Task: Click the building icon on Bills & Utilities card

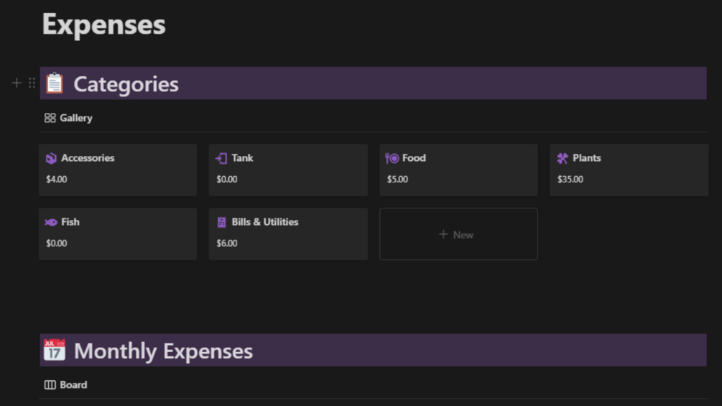Action: tap(221, 223)
